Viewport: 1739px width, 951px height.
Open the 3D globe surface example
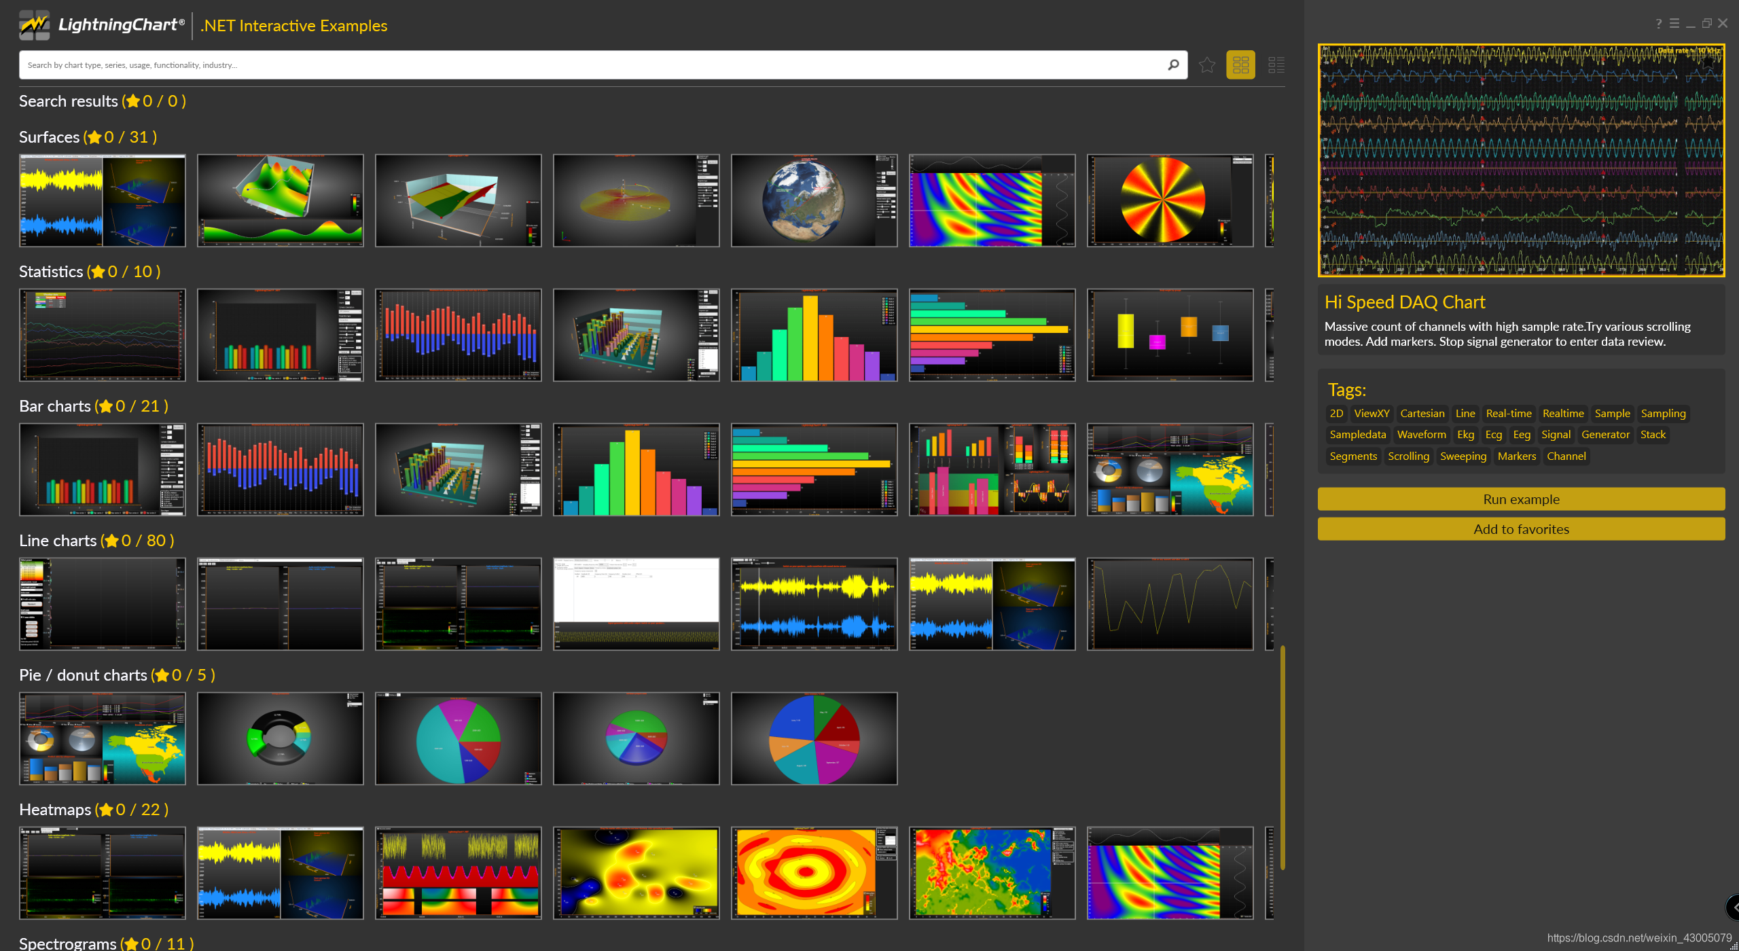click(814, 200)
